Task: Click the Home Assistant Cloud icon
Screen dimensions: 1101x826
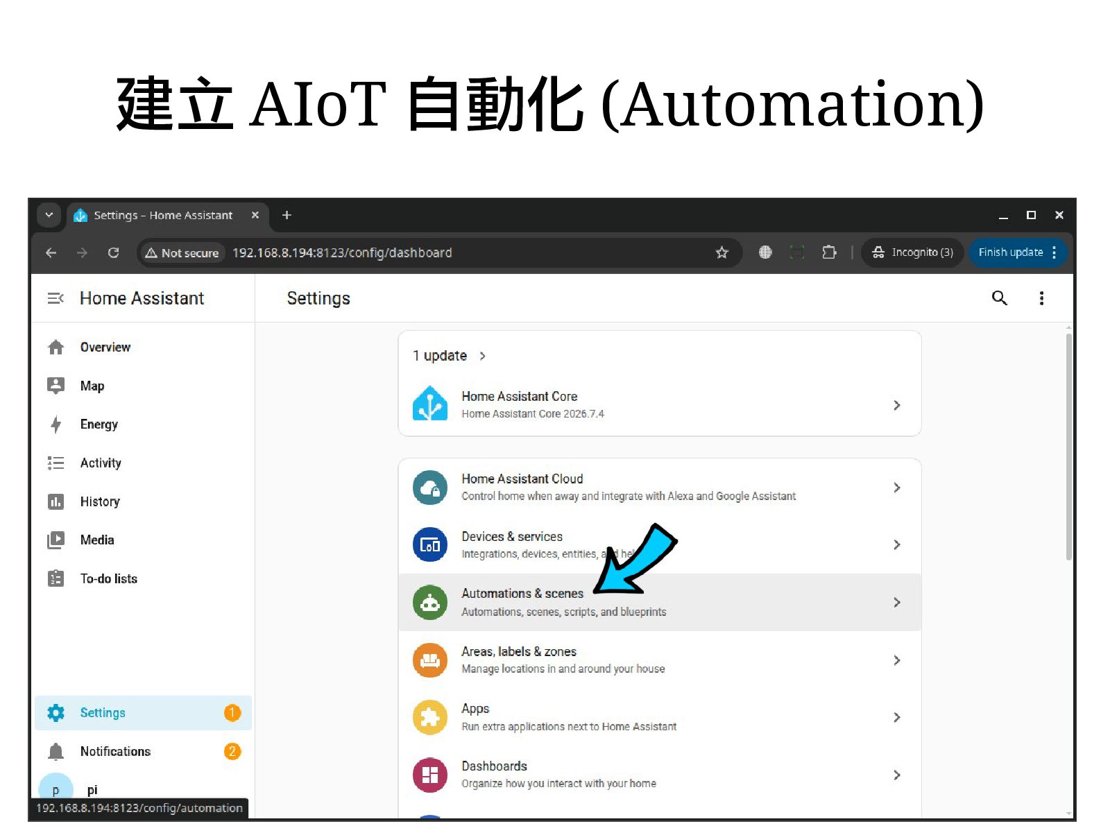Action: click(x=430, y=488)
